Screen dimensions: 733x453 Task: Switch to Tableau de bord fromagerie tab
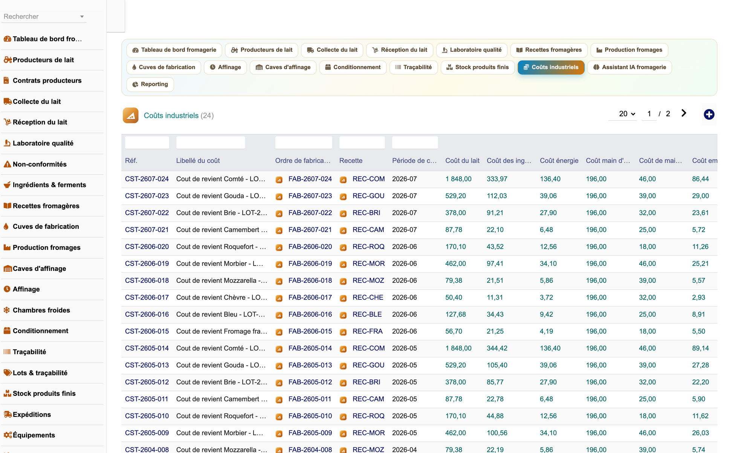174,50
